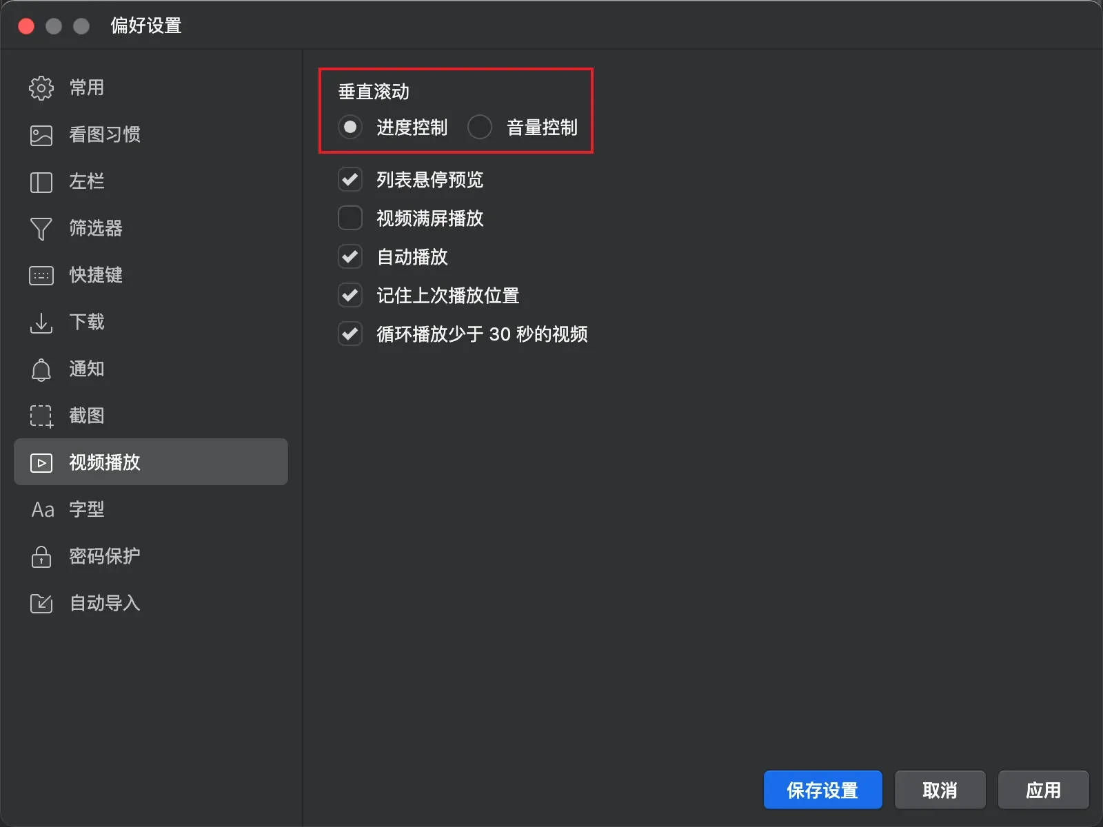This screenshot has width=1103, height=827.
Task: Click the import icon for 自动导入
Action: coord(41,604)
